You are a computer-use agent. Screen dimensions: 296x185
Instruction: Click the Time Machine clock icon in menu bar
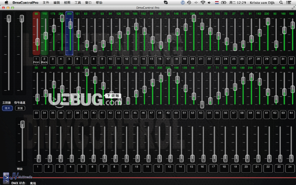pos(189,2)
